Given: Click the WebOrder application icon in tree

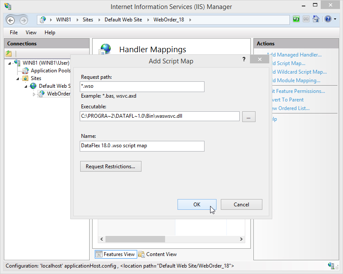Looking at the screenshot, I should [41, 94].
